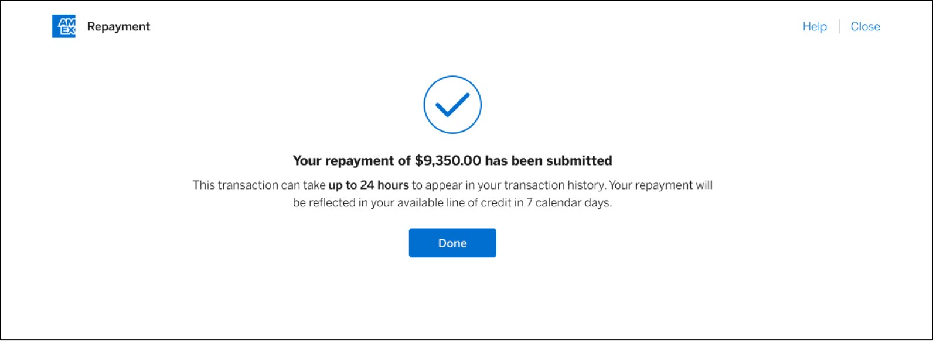The width and height of the screenshot is (933, 341).
Task: Tap the circular confirmation check icon
Action: 451,104
